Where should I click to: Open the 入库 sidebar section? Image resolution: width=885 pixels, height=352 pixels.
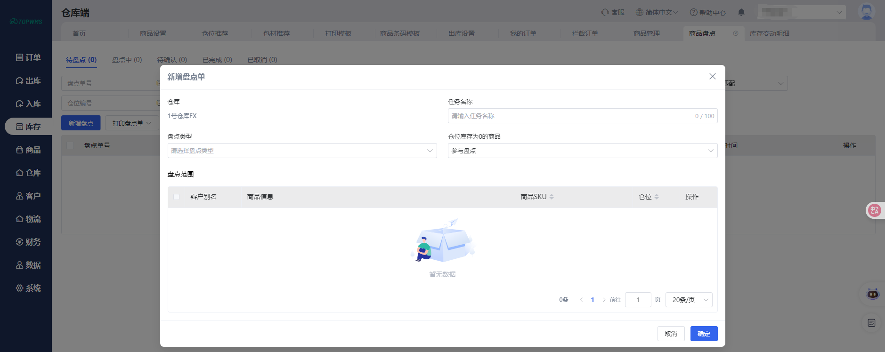click(x=28, y=104)
